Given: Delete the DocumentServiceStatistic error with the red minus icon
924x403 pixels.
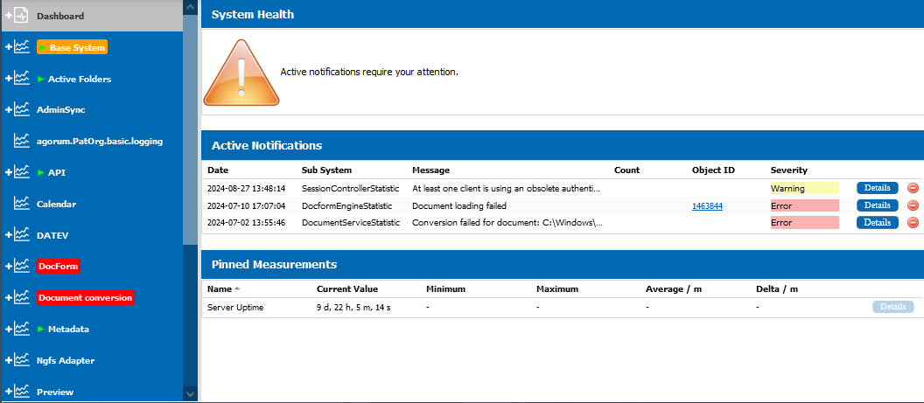Looking at the screenshot, I should (x=913, y=222).
